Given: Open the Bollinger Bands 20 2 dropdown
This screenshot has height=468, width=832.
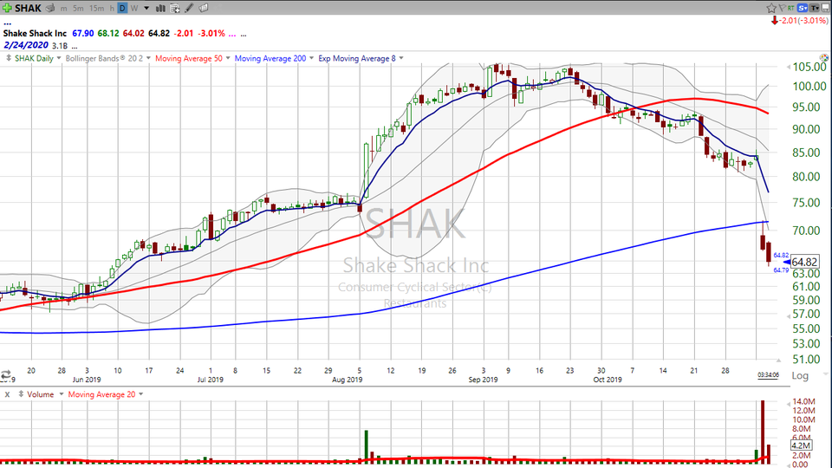Looking at the screenshot, I should tap(148, 58).
